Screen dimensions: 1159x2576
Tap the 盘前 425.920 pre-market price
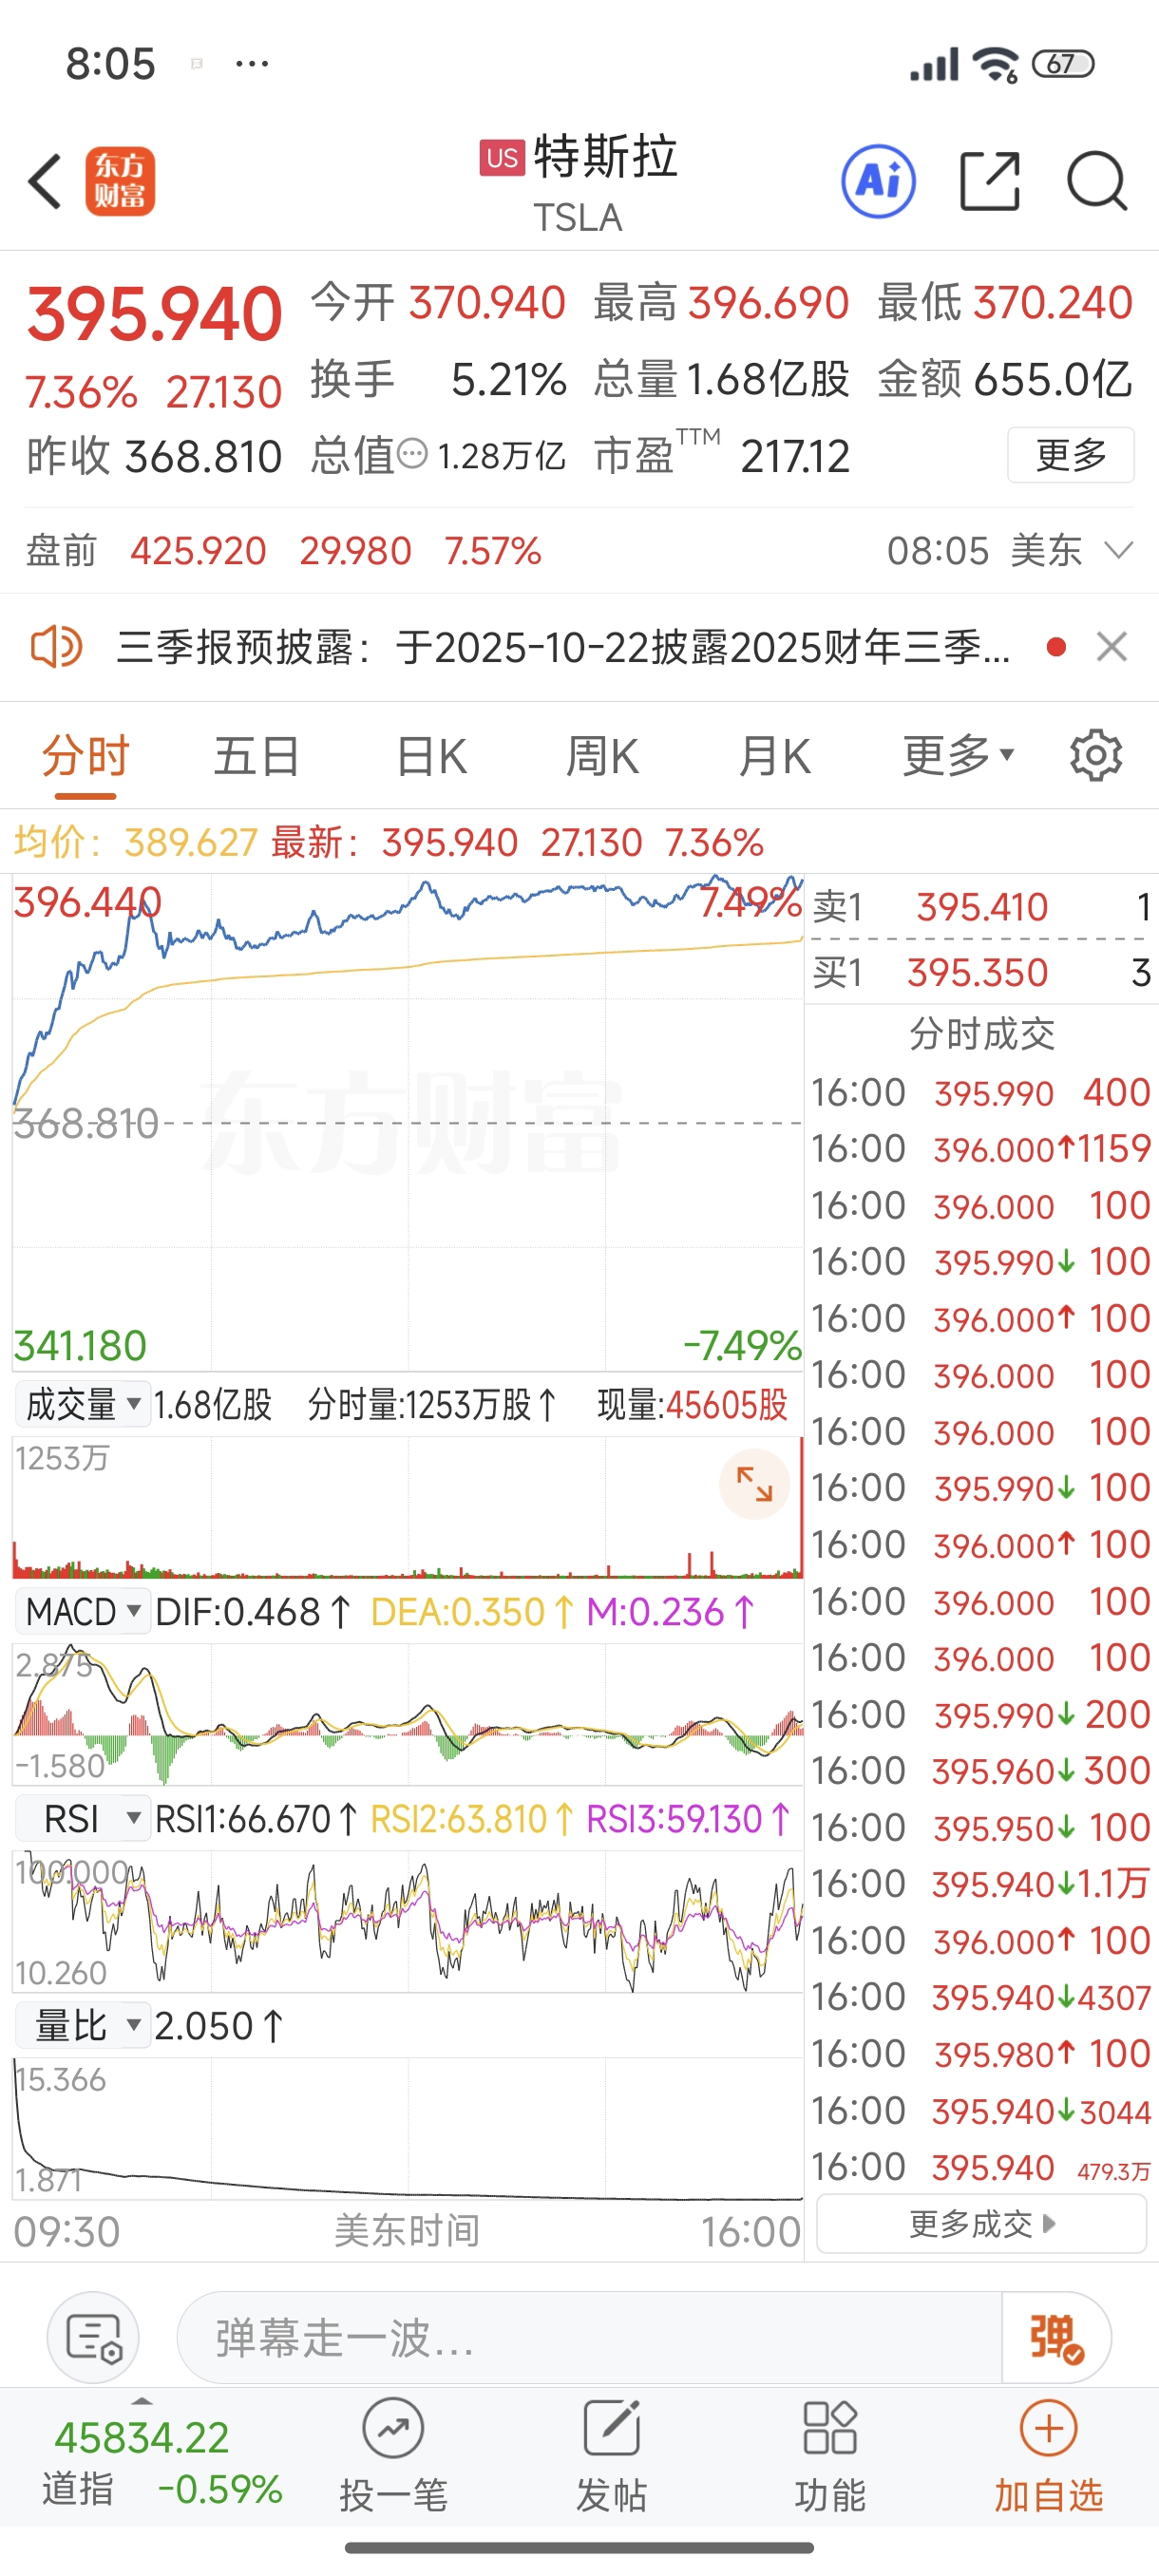tap(198, 551)
